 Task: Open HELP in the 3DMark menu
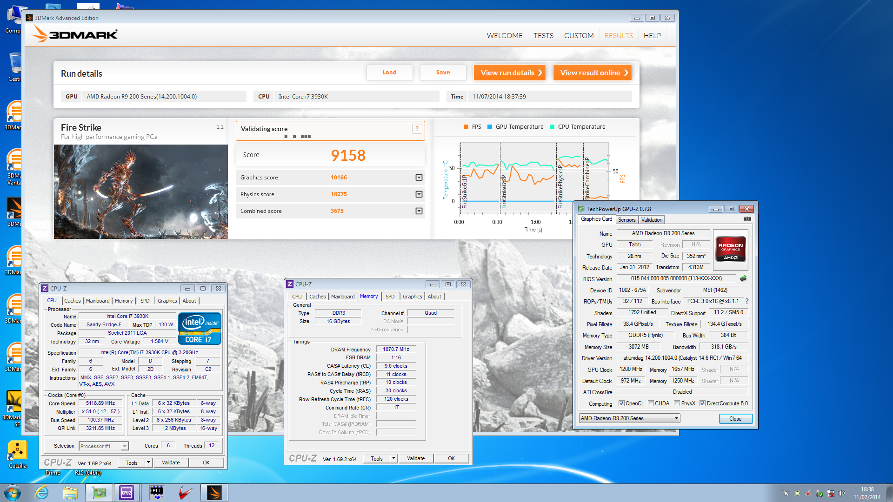(x=652, y=36)
